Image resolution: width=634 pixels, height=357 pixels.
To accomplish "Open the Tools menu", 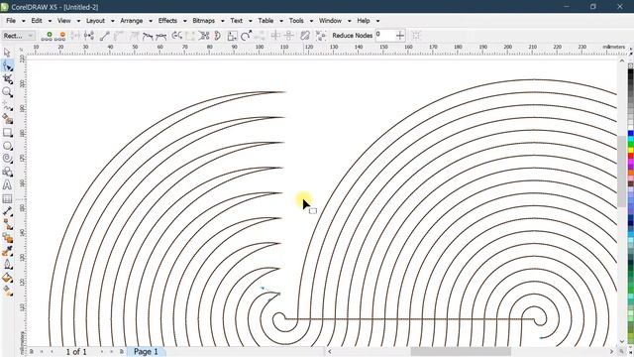I will 296,21.
